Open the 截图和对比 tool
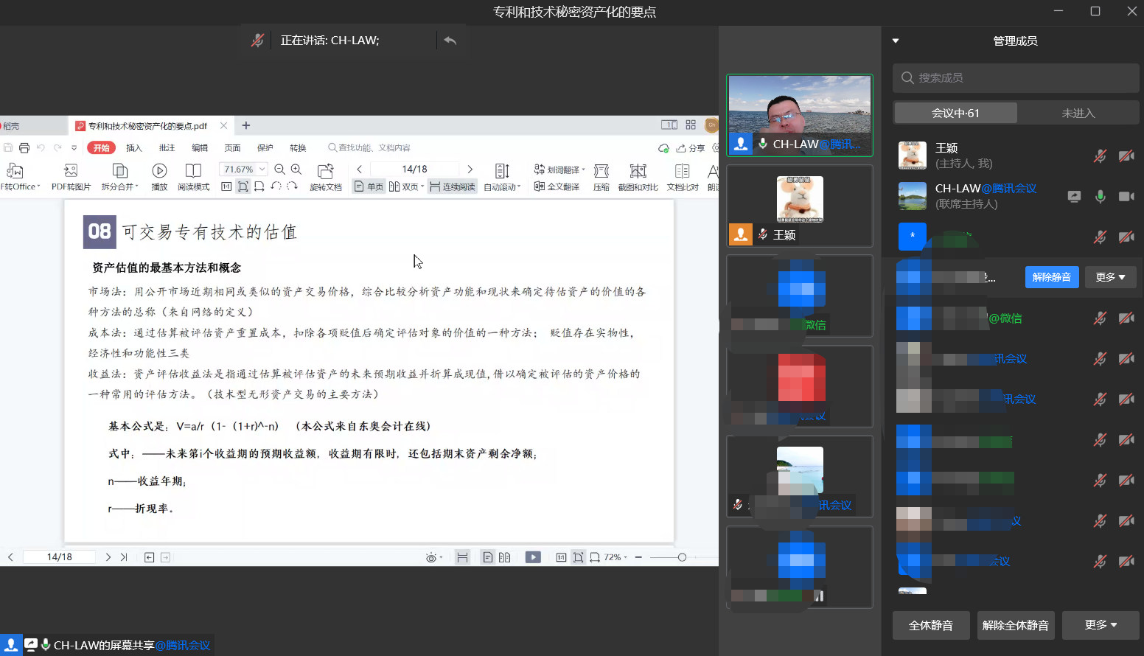The height and width of the screenshot is (656, 1144). (638, 177)
